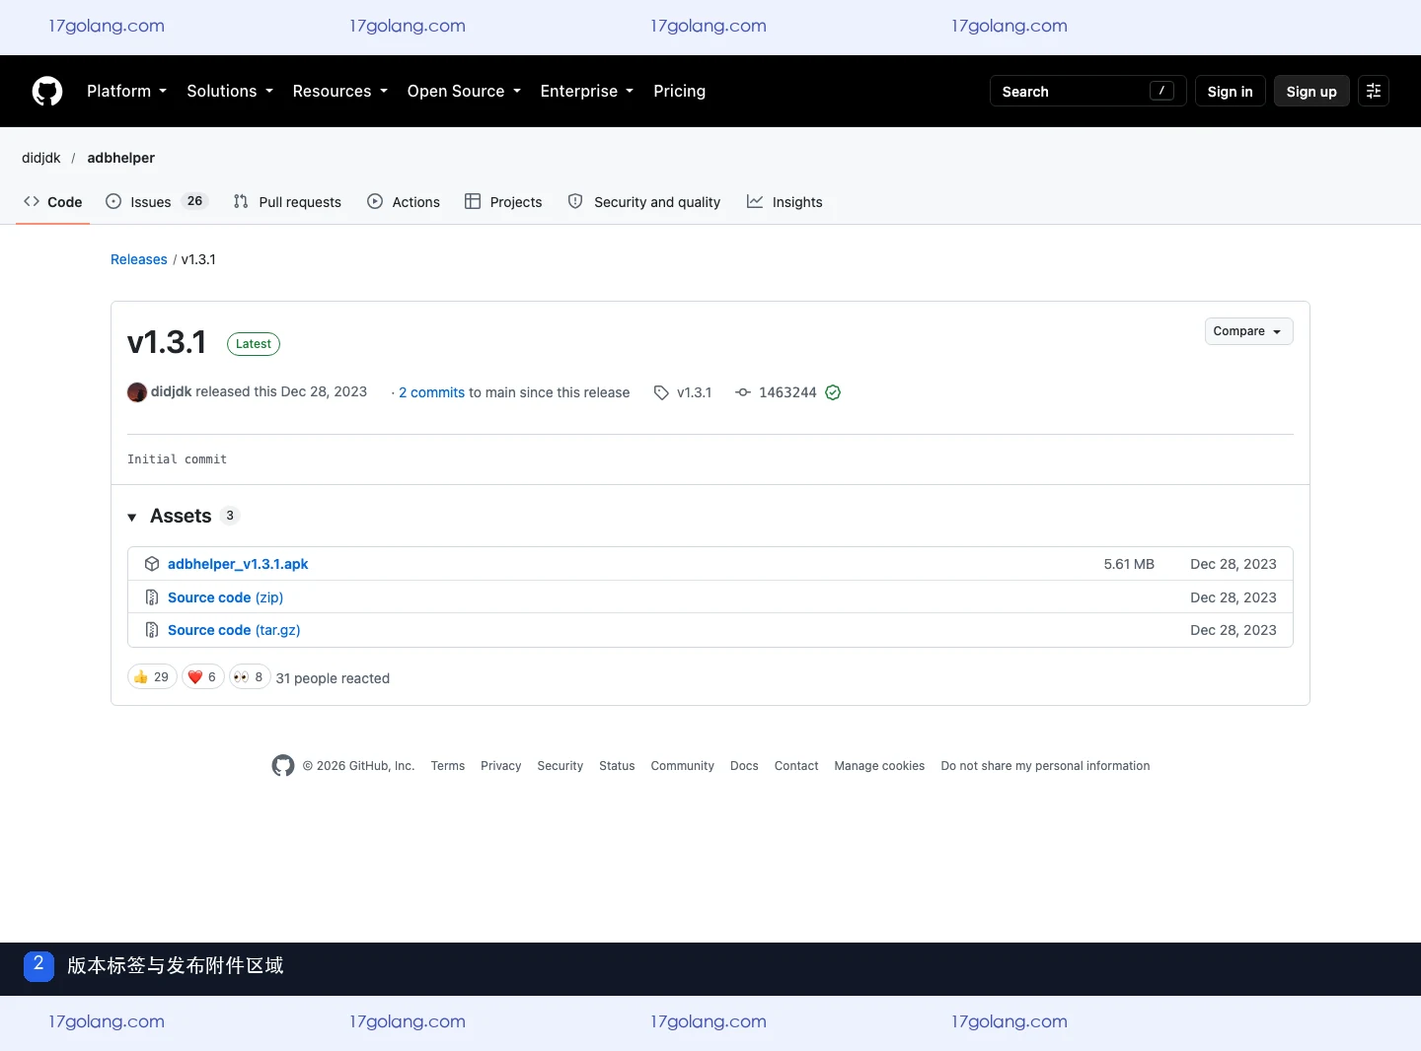Open the 2 commits link
The width and height of the screenshot is (1421, 1051).
431,392
